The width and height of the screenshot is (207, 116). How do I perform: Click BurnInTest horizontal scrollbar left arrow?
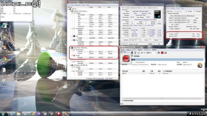pyautogui.click(x=123, y=98)
